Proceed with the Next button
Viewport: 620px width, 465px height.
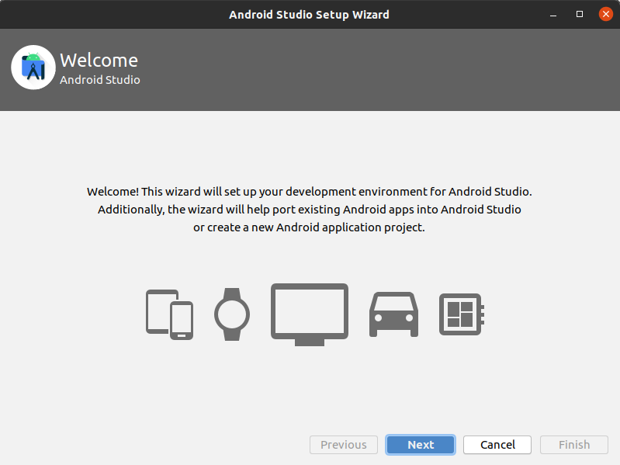point(421,445)
